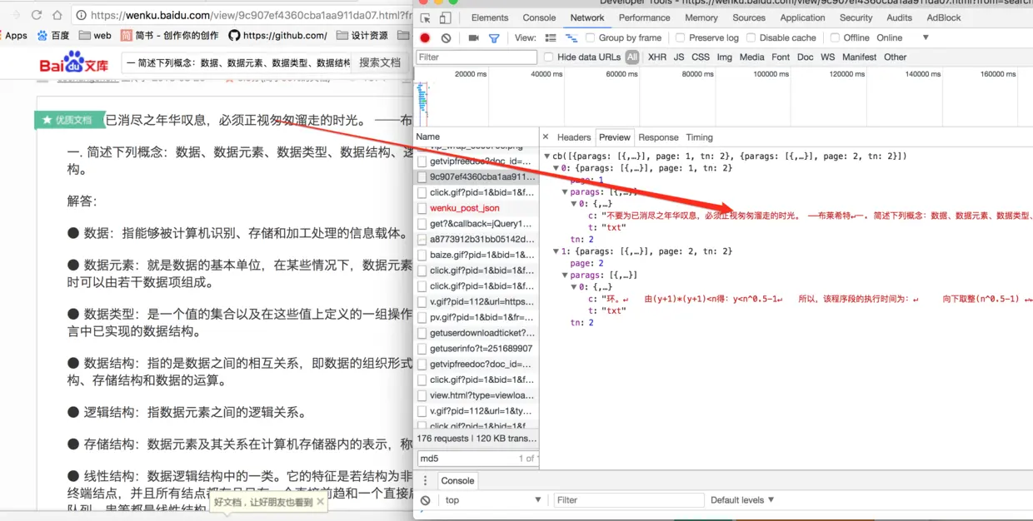Focus the md5 search field

(x=467, y=459)
